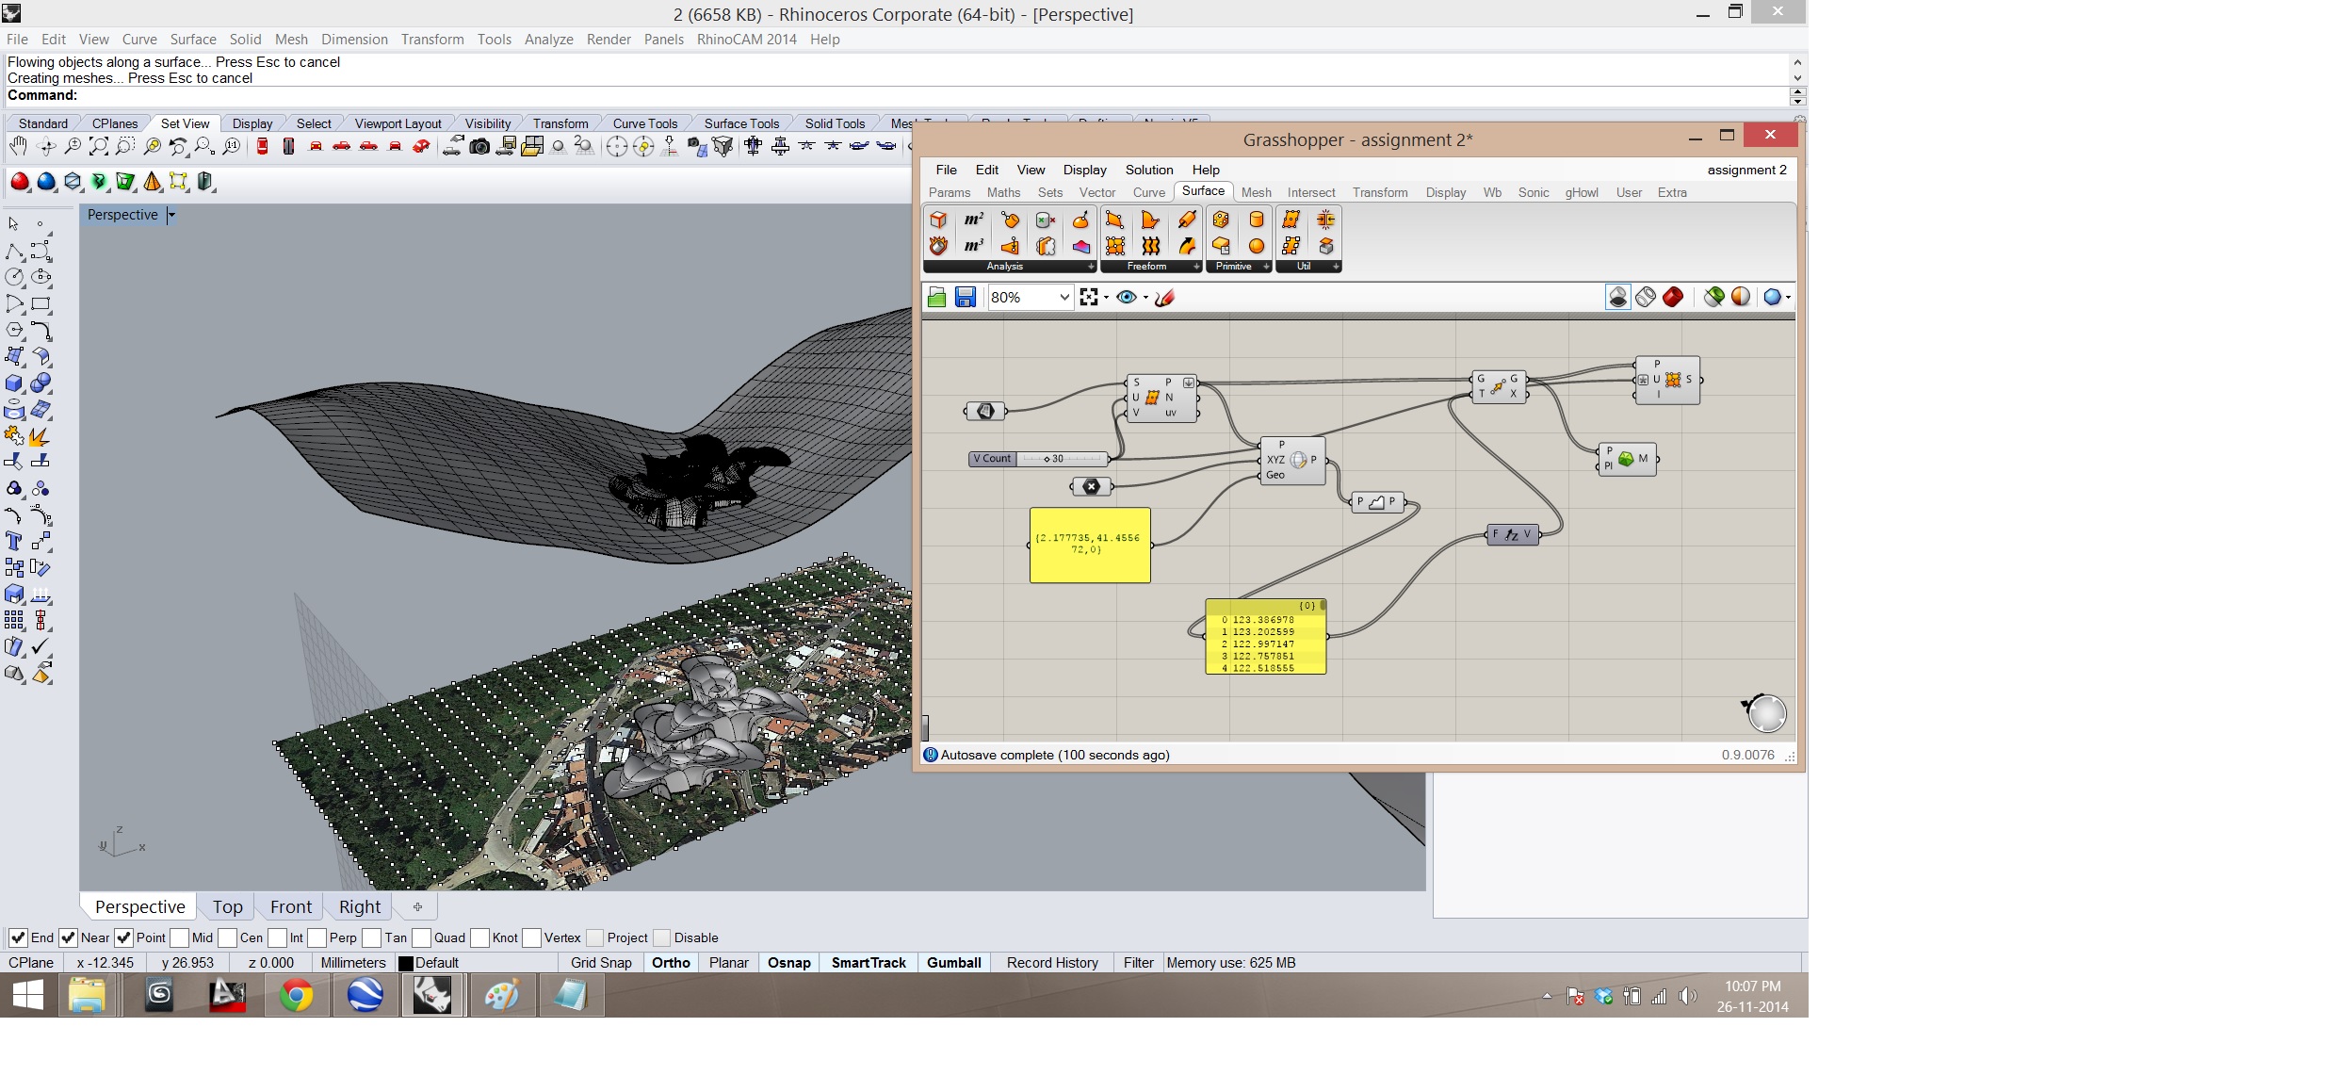Click the camera icon in Set View toolbar
2338x1092 pixels.
tap(479, 146)
